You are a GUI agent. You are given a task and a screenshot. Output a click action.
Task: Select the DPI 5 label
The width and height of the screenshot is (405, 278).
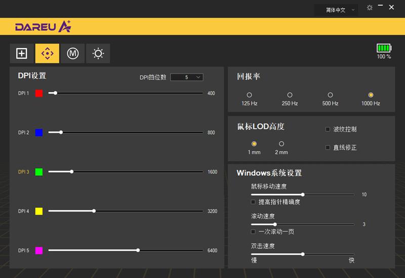pos(23,250)
